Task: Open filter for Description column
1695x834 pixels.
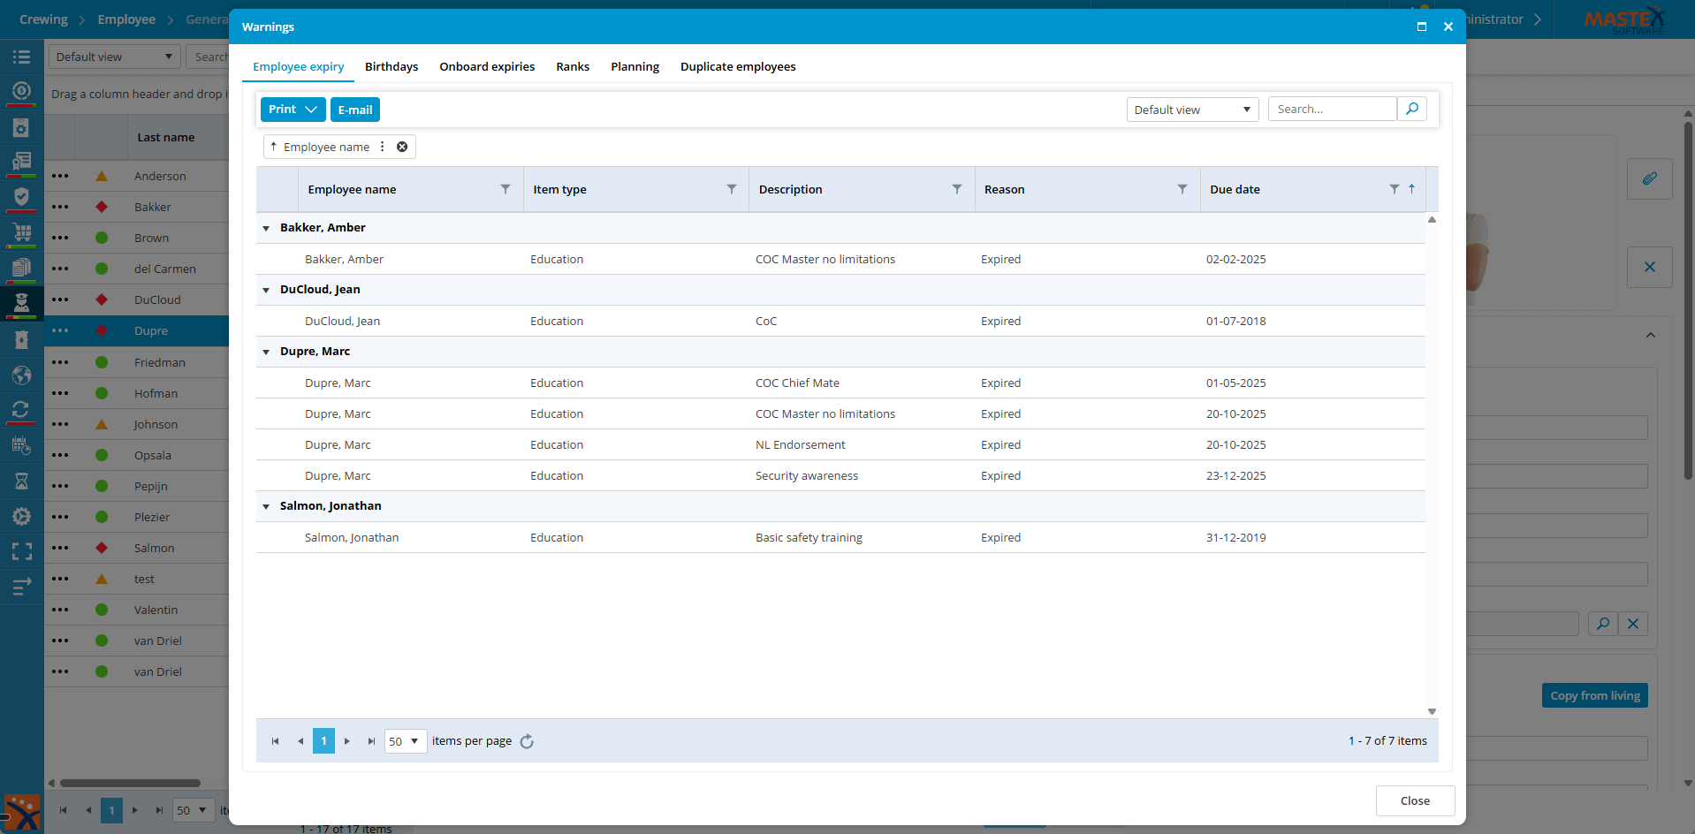Action: coord(957,189)
